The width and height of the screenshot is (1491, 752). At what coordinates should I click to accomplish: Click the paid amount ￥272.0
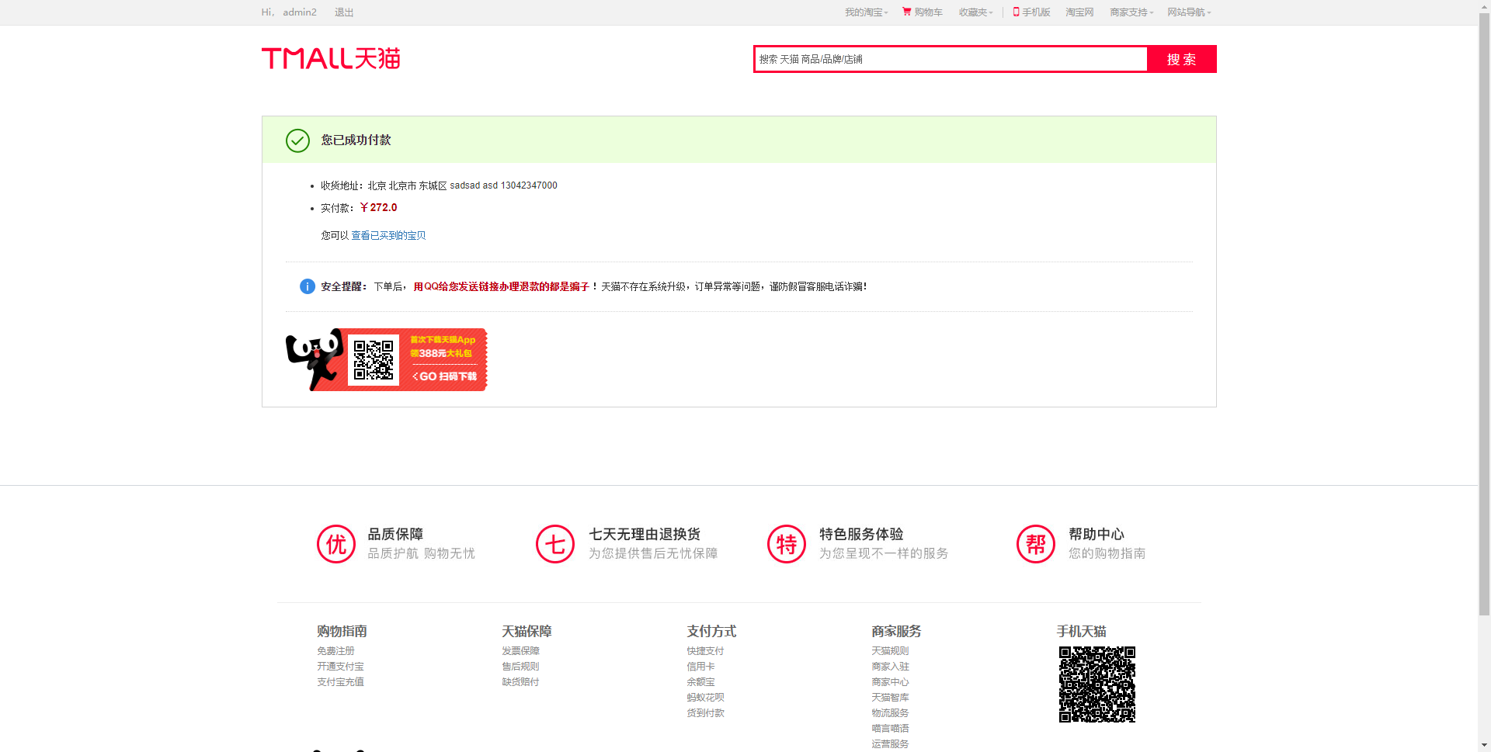point(378,207)
